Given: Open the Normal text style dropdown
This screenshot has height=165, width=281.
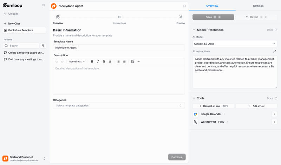Looking at the screenshot, I should click(77, 62).
